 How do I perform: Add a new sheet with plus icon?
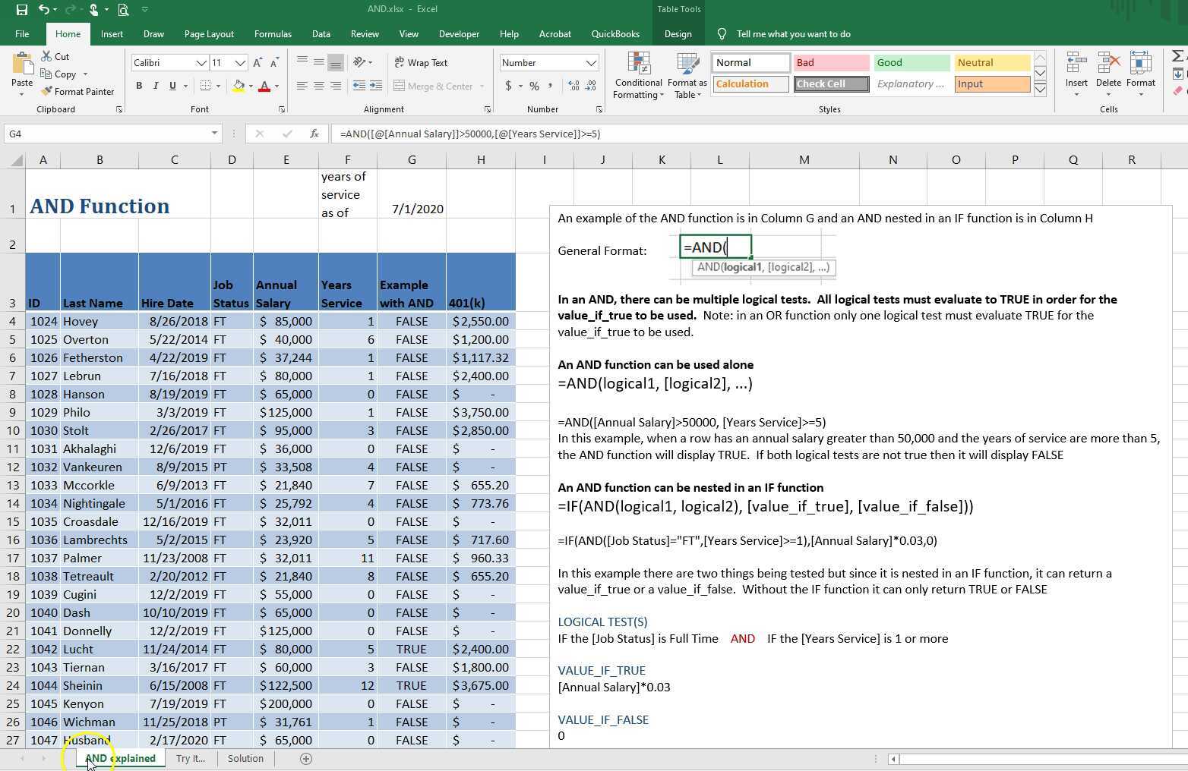[306, 758]
